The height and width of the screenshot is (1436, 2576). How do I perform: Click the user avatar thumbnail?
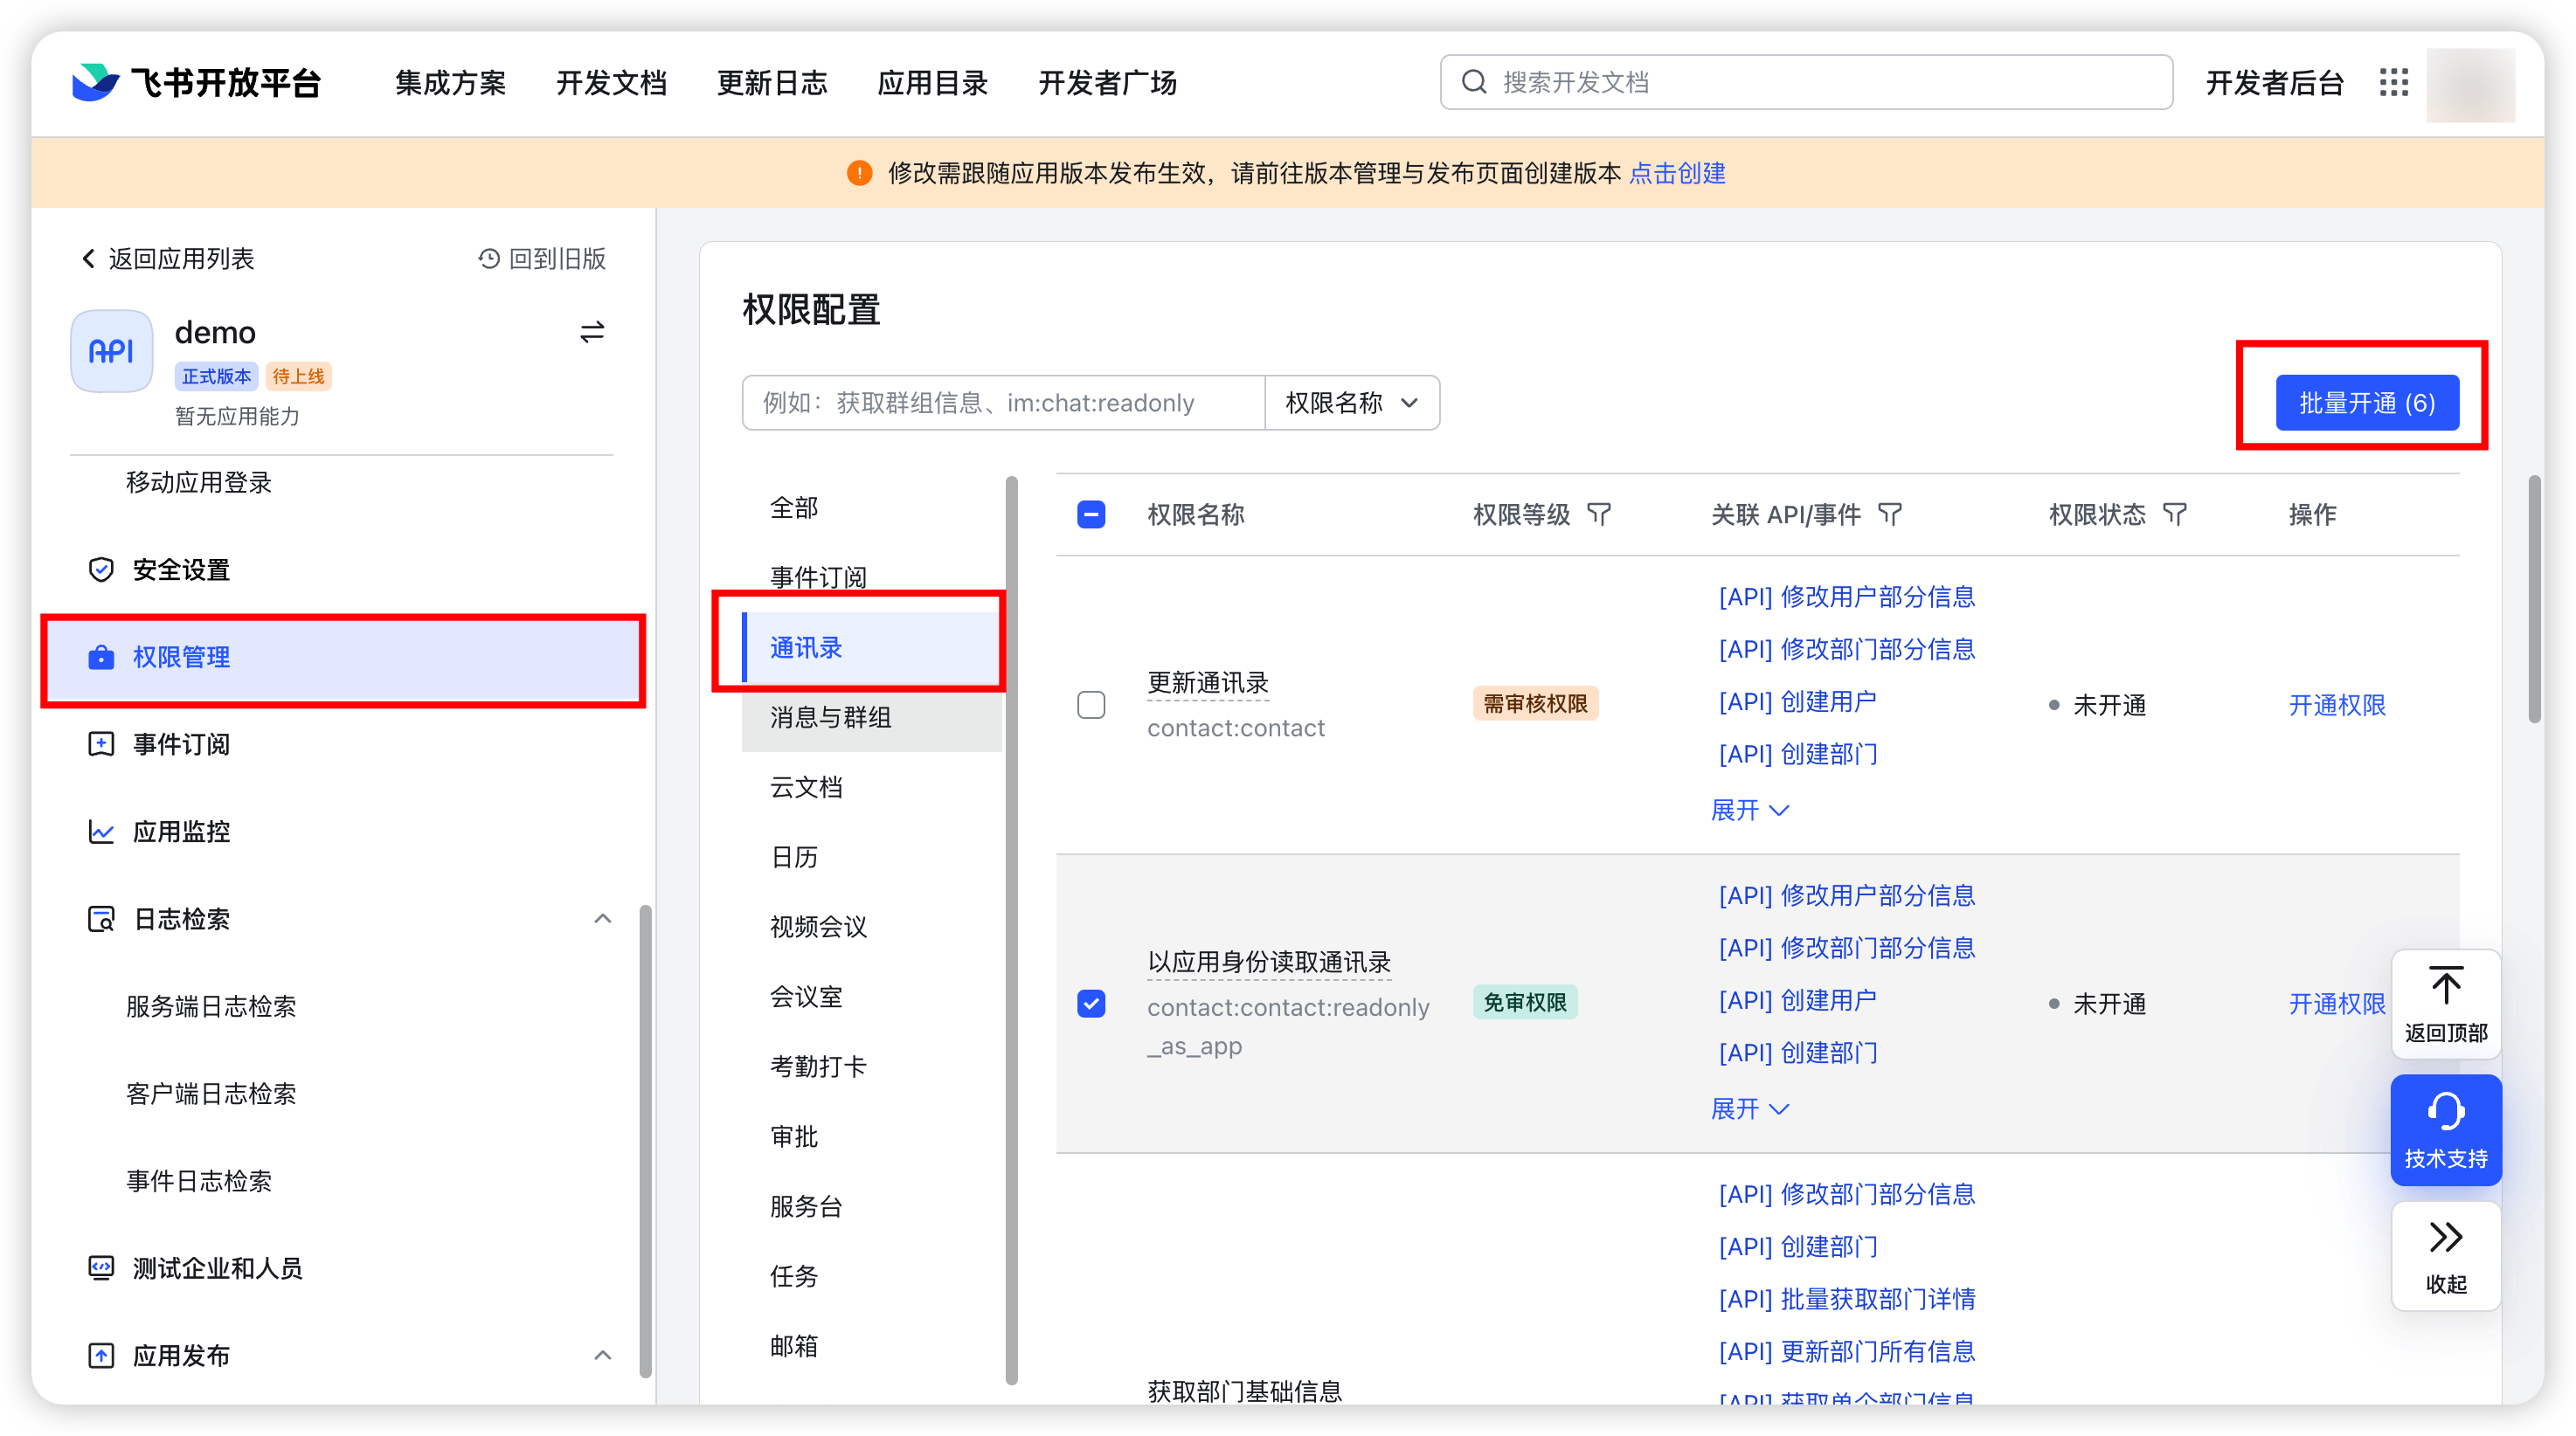pyautogui.click(x=2470, y=84)
